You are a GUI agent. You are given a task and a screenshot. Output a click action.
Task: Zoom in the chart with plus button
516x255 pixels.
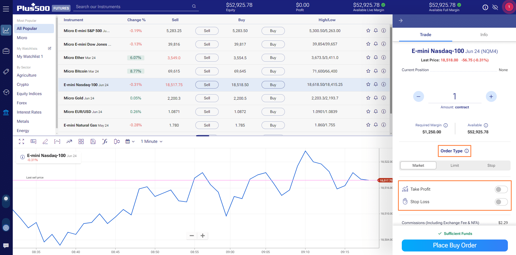pyautogui.click(x=203, y=236)
